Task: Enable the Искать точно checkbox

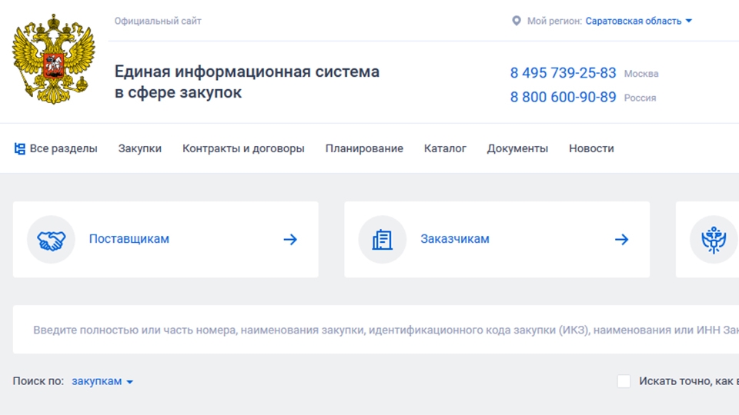Action: [x=624, y=381]
